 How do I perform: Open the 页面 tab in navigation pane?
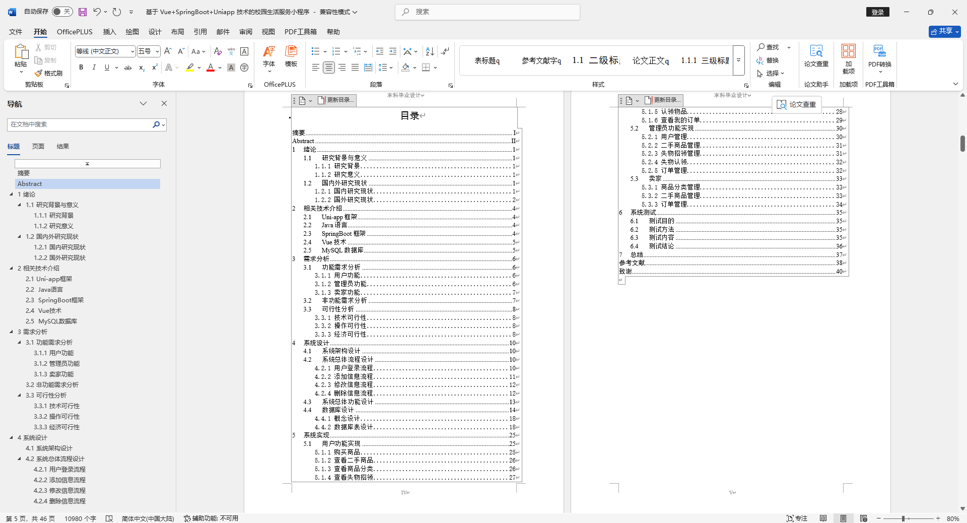37,146
